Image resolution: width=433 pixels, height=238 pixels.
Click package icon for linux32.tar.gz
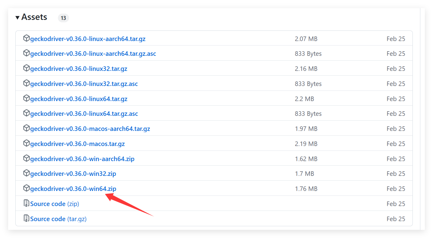pos(27,68)
